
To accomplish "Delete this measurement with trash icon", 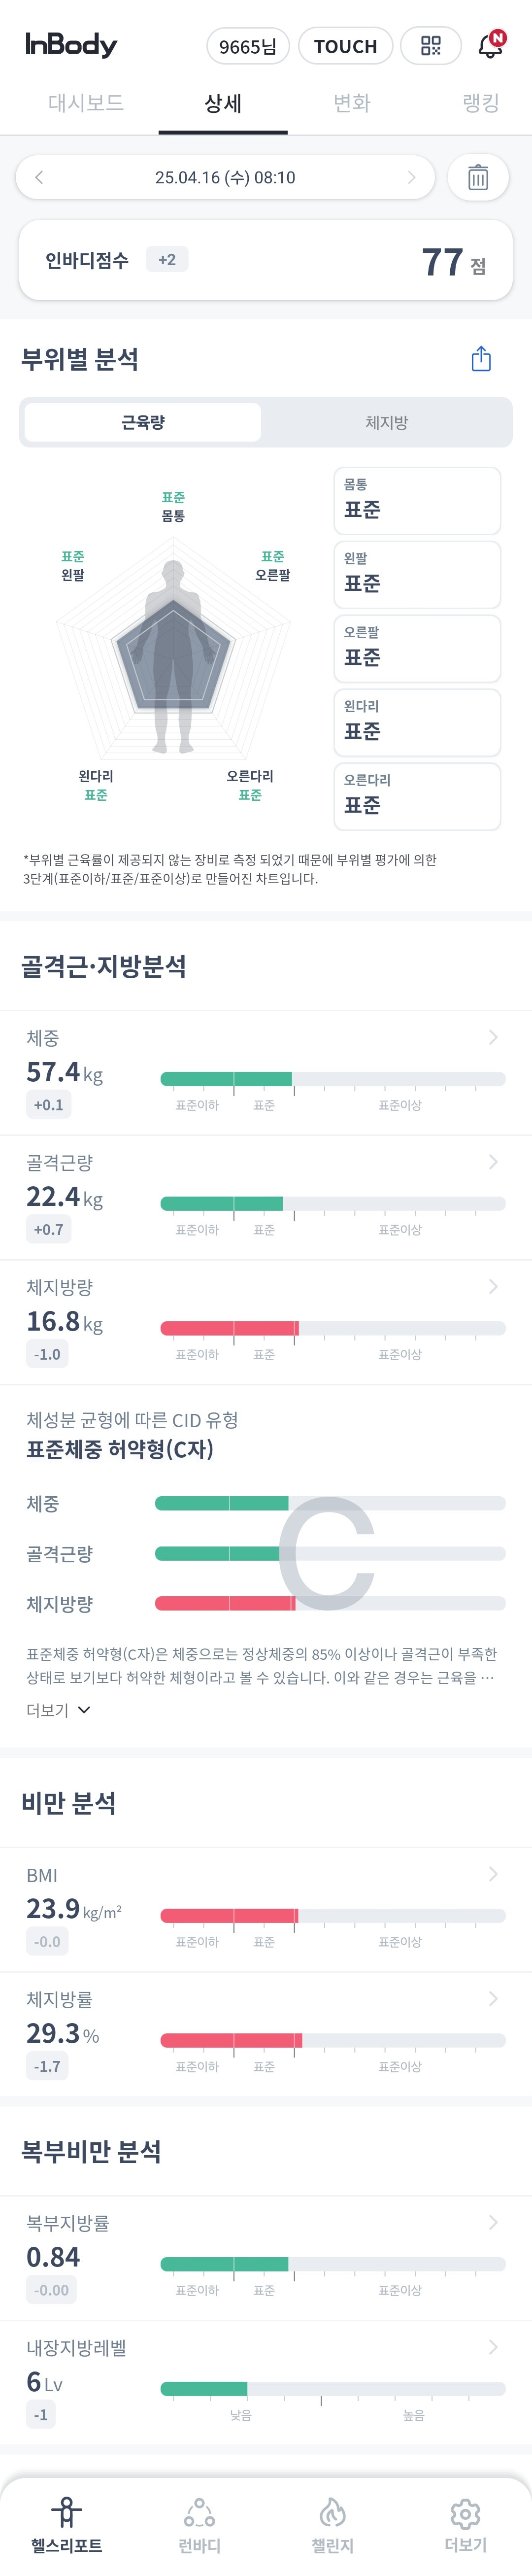I will click(478, 178).
